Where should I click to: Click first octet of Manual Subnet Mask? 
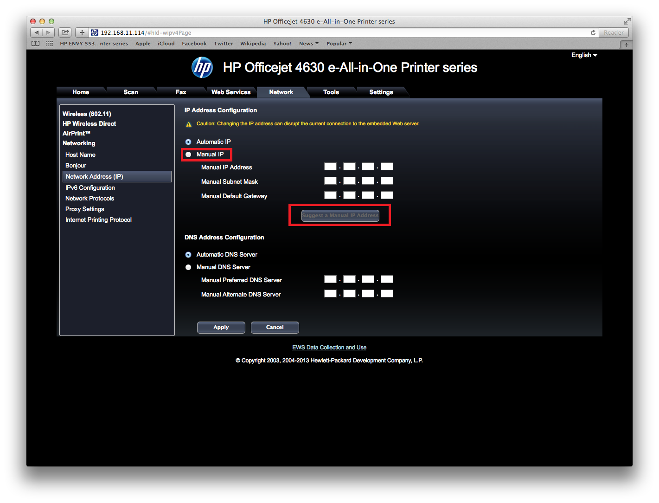pyautogui.click(x=330, y=181)
